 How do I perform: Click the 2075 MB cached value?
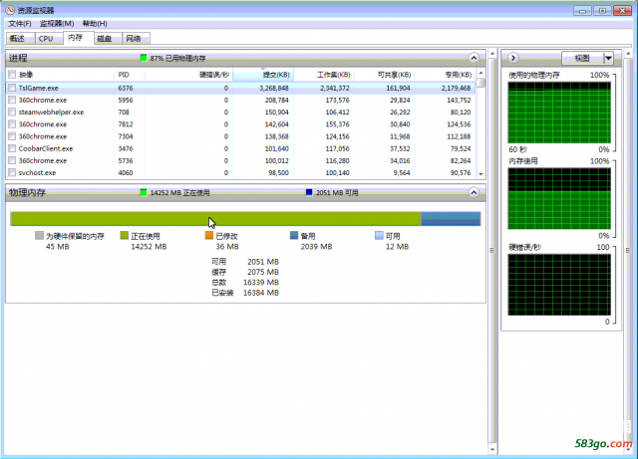(x=263, y=272)
